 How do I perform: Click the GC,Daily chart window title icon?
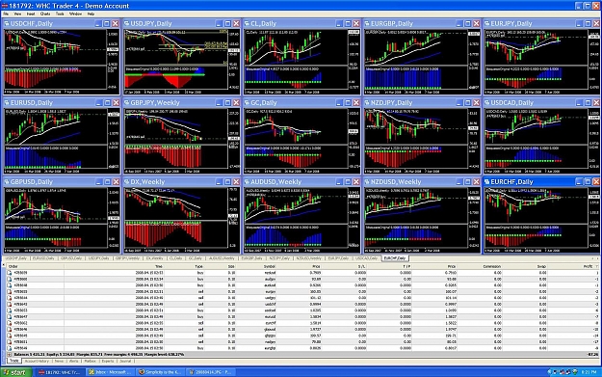[247, 102]
